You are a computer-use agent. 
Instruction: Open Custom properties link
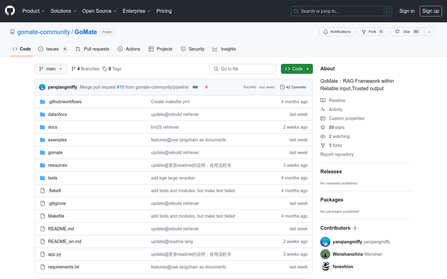point(342,118)
